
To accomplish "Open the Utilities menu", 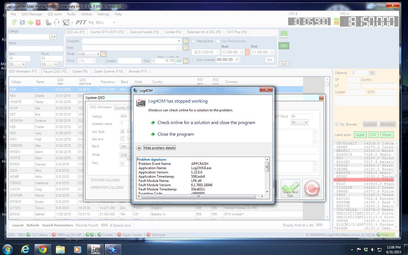I will click(x=86, y=14).
